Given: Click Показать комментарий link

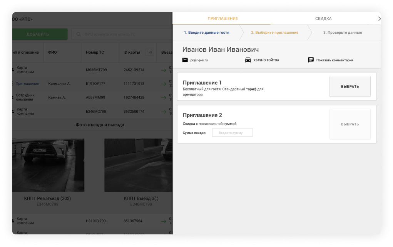Looking at the screenshot, I should click(334, 60).
